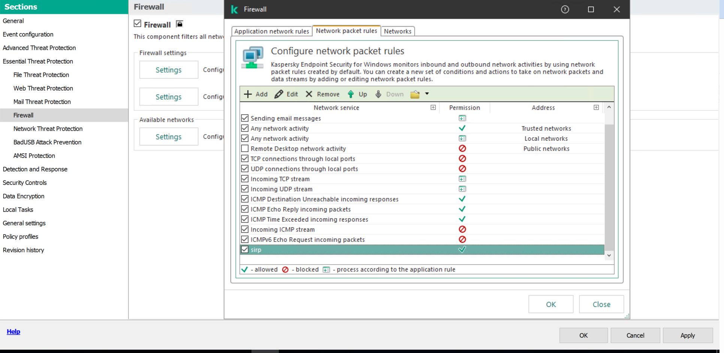The width and height of the screenshot is (724, 353).
Task: Click blocked icon for ICMPv6 Echo Request
Action: tap(462, 240)
